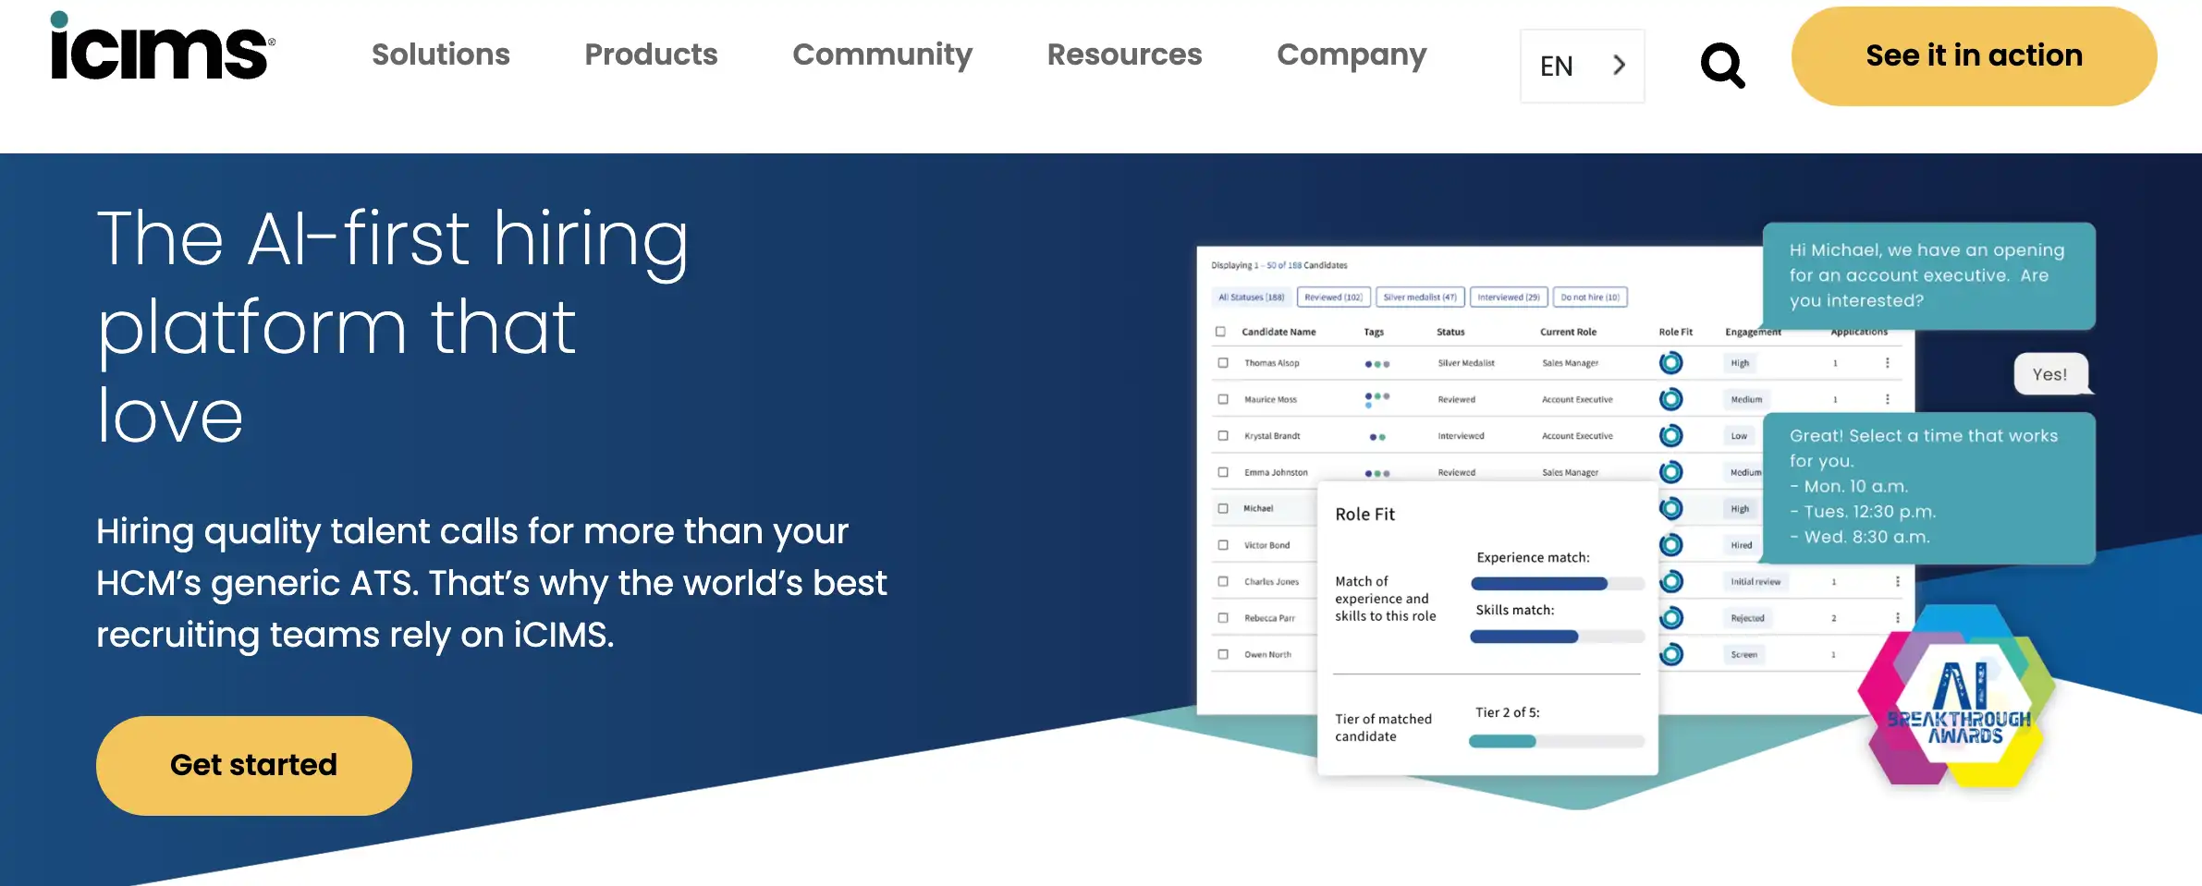The height and width of the screenshot is (886, 2202).
Task: Open the Company menu
Action: [x=1352, y=55]
